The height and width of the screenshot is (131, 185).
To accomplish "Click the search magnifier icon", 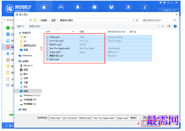I will pos(174,20).
